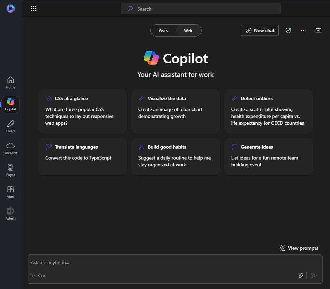Viewport: 330px width, 289px height.
Task: Click the Your AI assistant for work tagline
Action: pos(175,74)
